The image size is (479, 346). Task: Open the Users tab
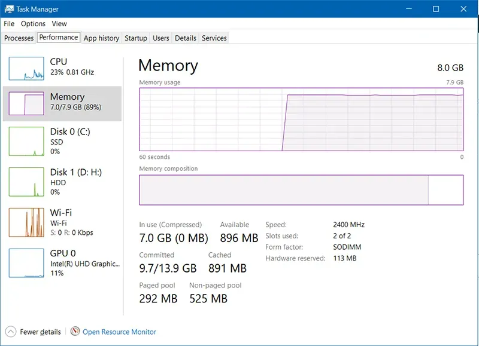[161, 38]
